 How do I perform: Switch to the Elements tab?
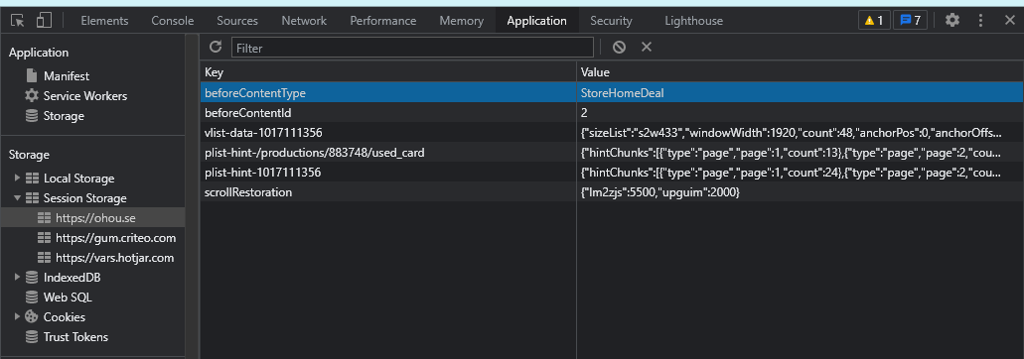[104, 21]
